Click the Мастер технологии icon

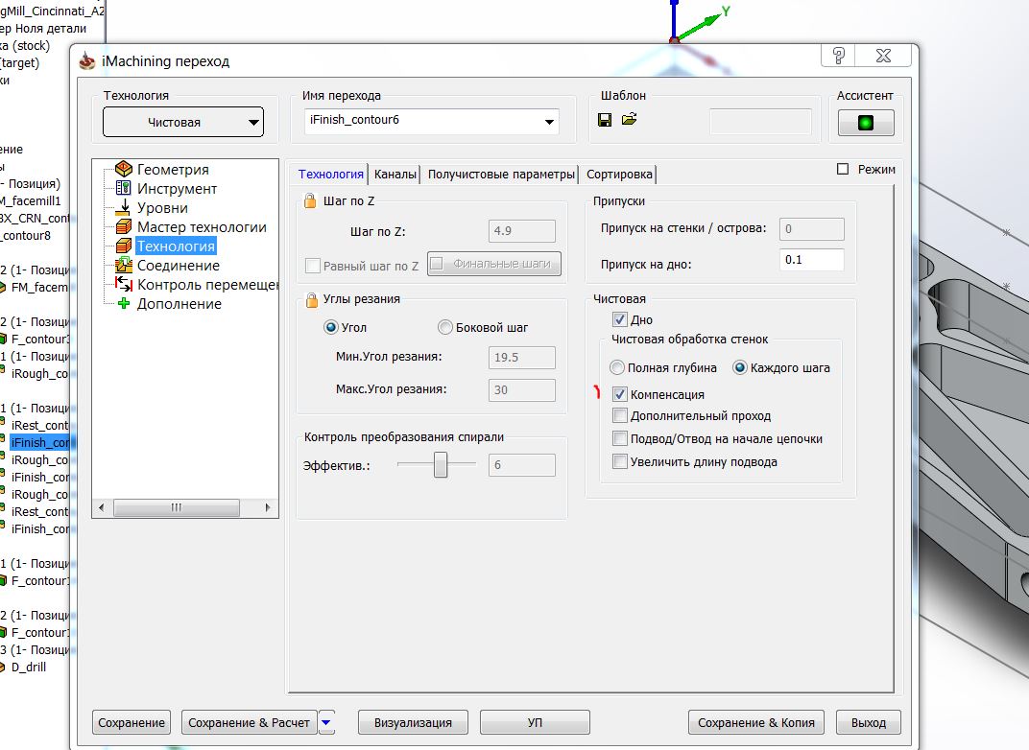[x=124, y=227]
